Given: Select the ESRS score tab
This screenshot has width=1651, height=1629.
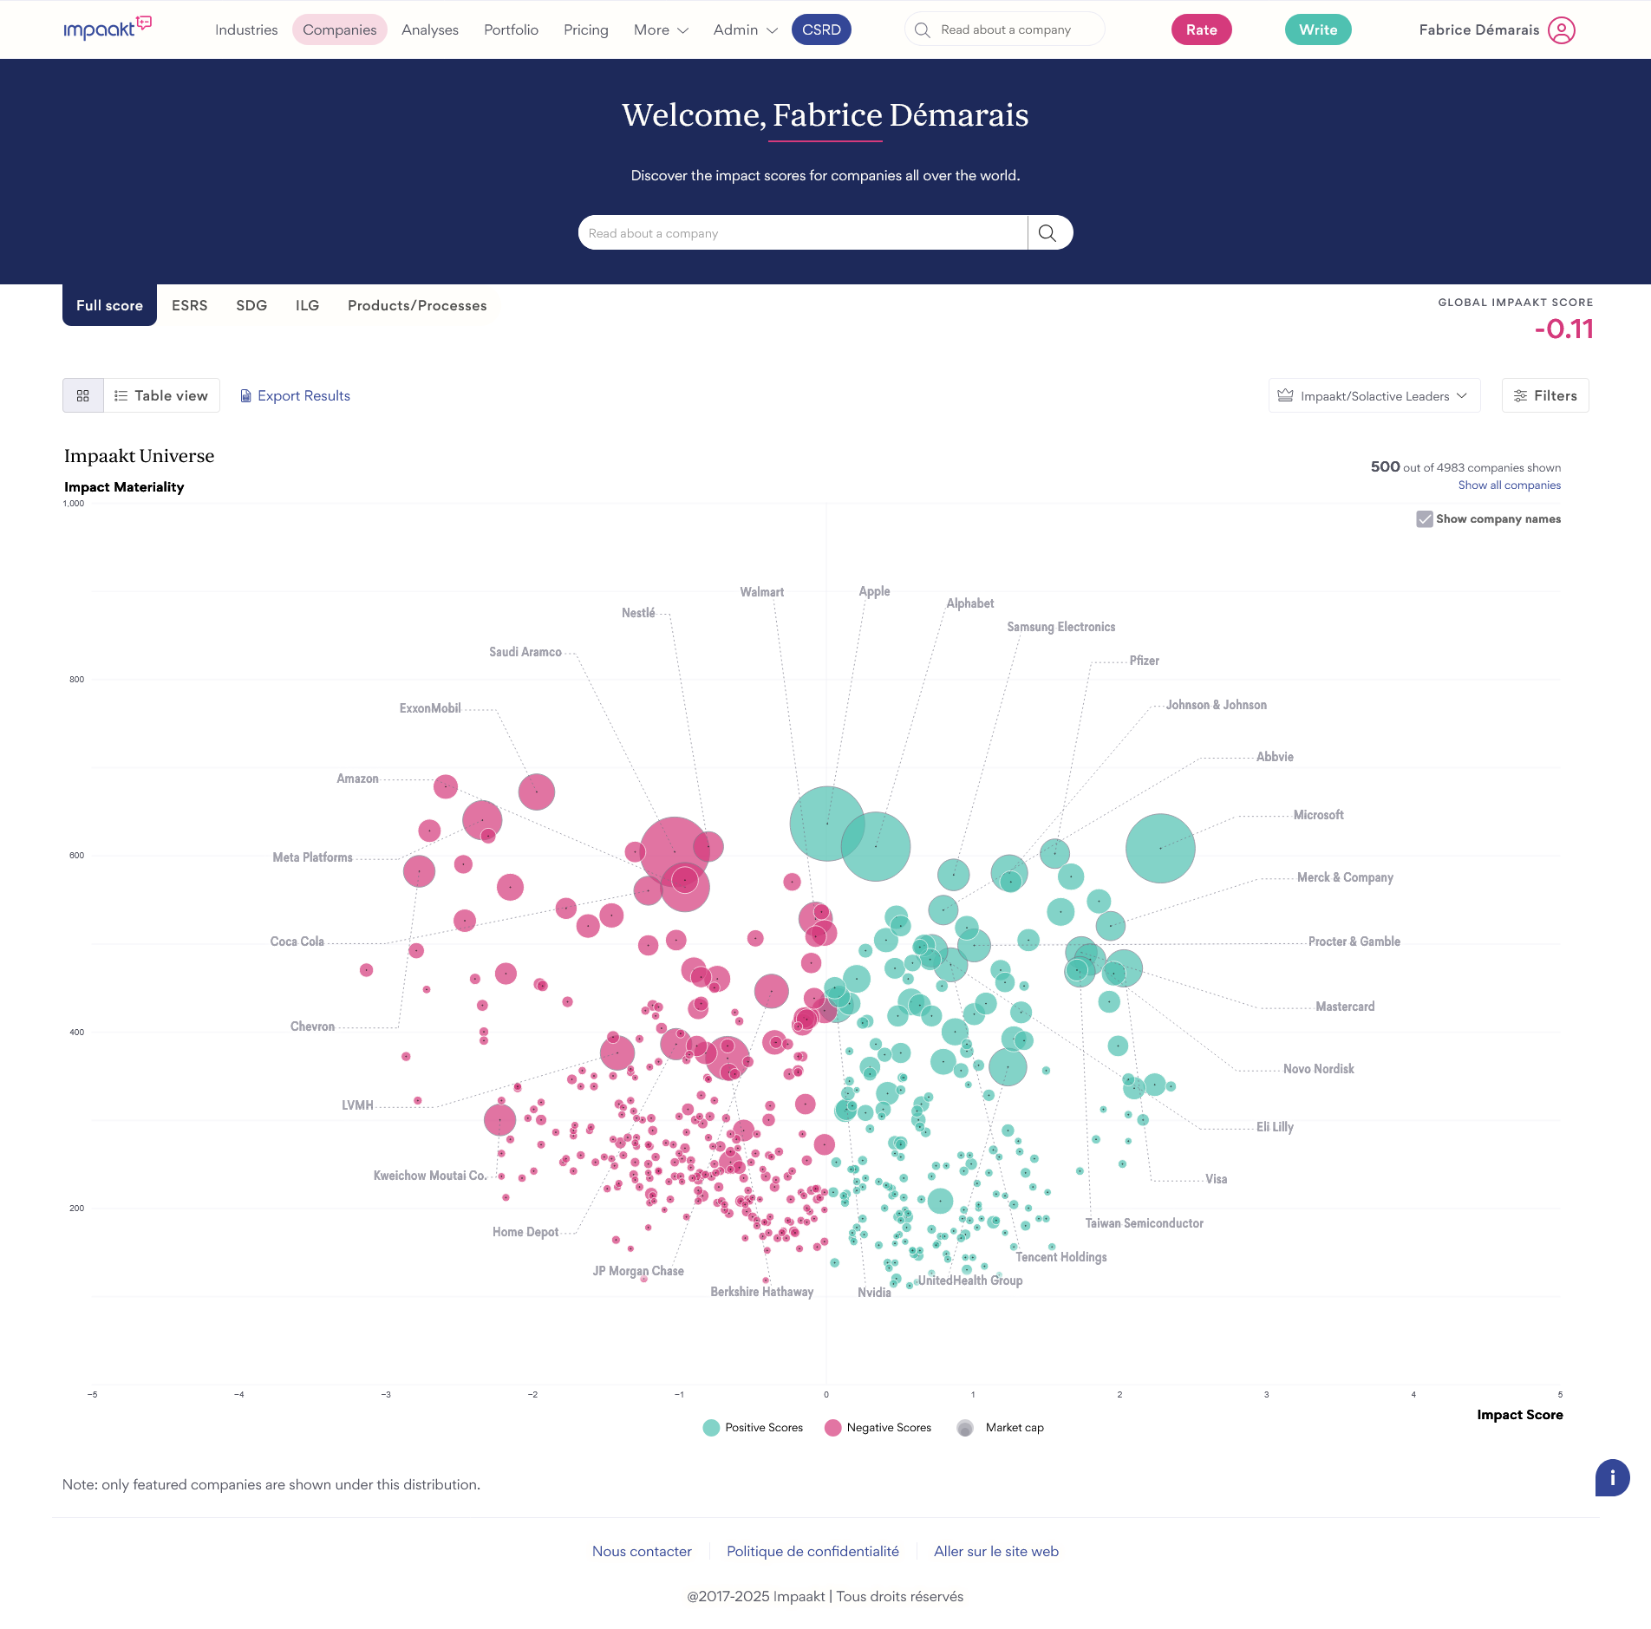Looking at the screenshot, I should [x=189, y=306].
